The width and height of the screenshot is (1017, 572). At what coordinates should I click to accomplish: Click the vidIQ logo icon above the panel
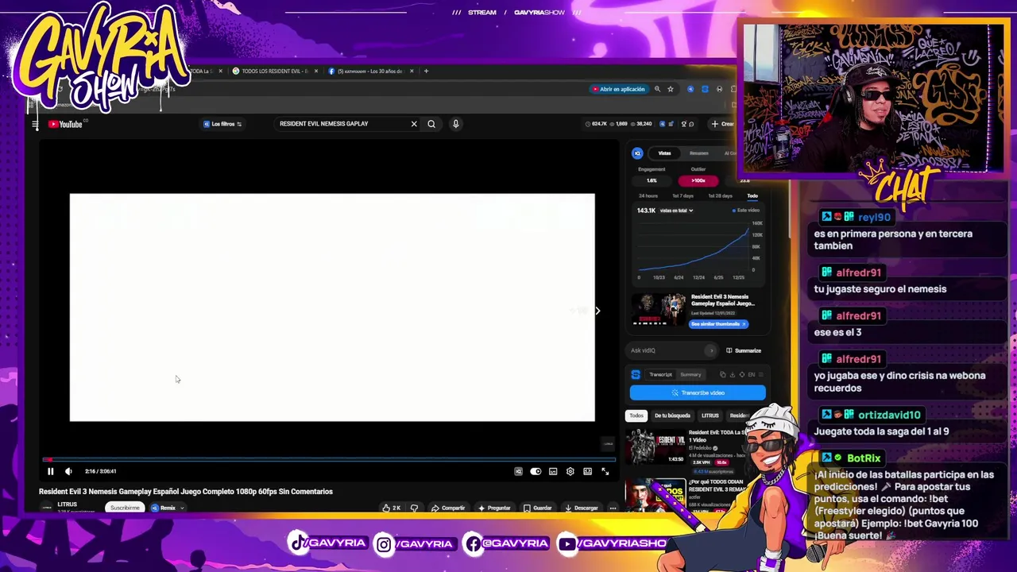pyautogui.click(x=637, y=153)
